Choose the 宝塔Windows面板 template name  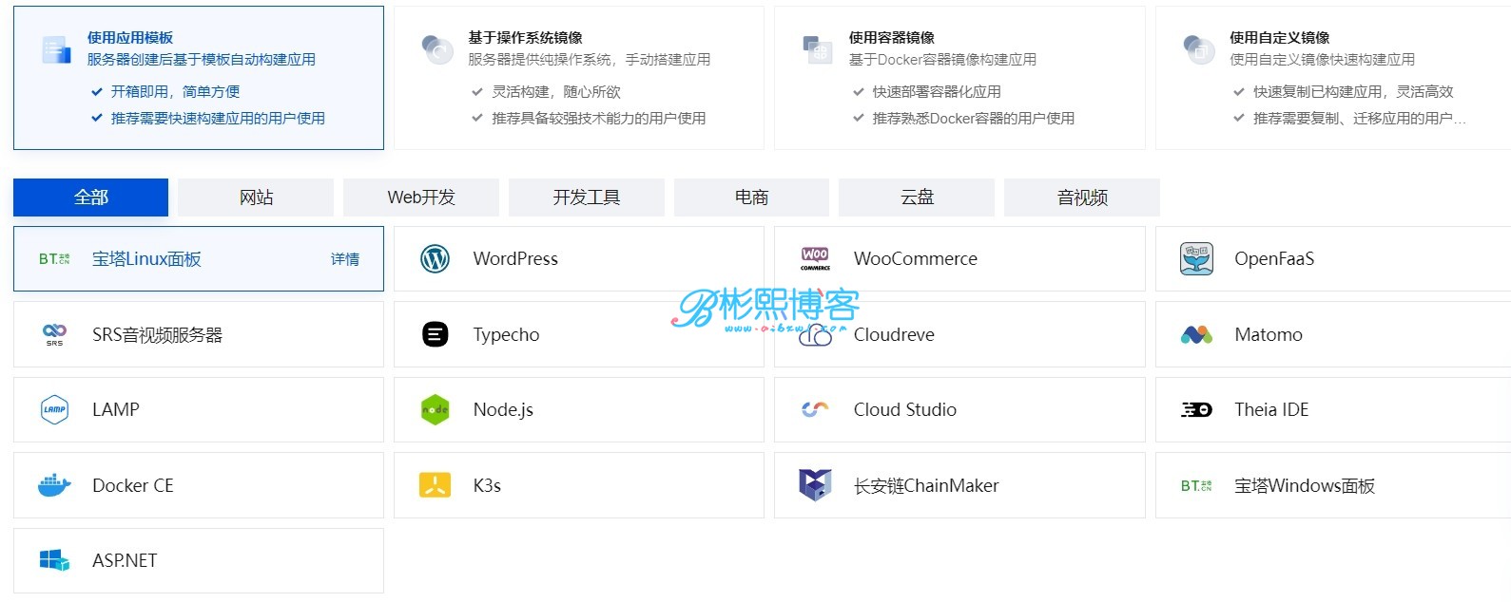point(1305,485)
